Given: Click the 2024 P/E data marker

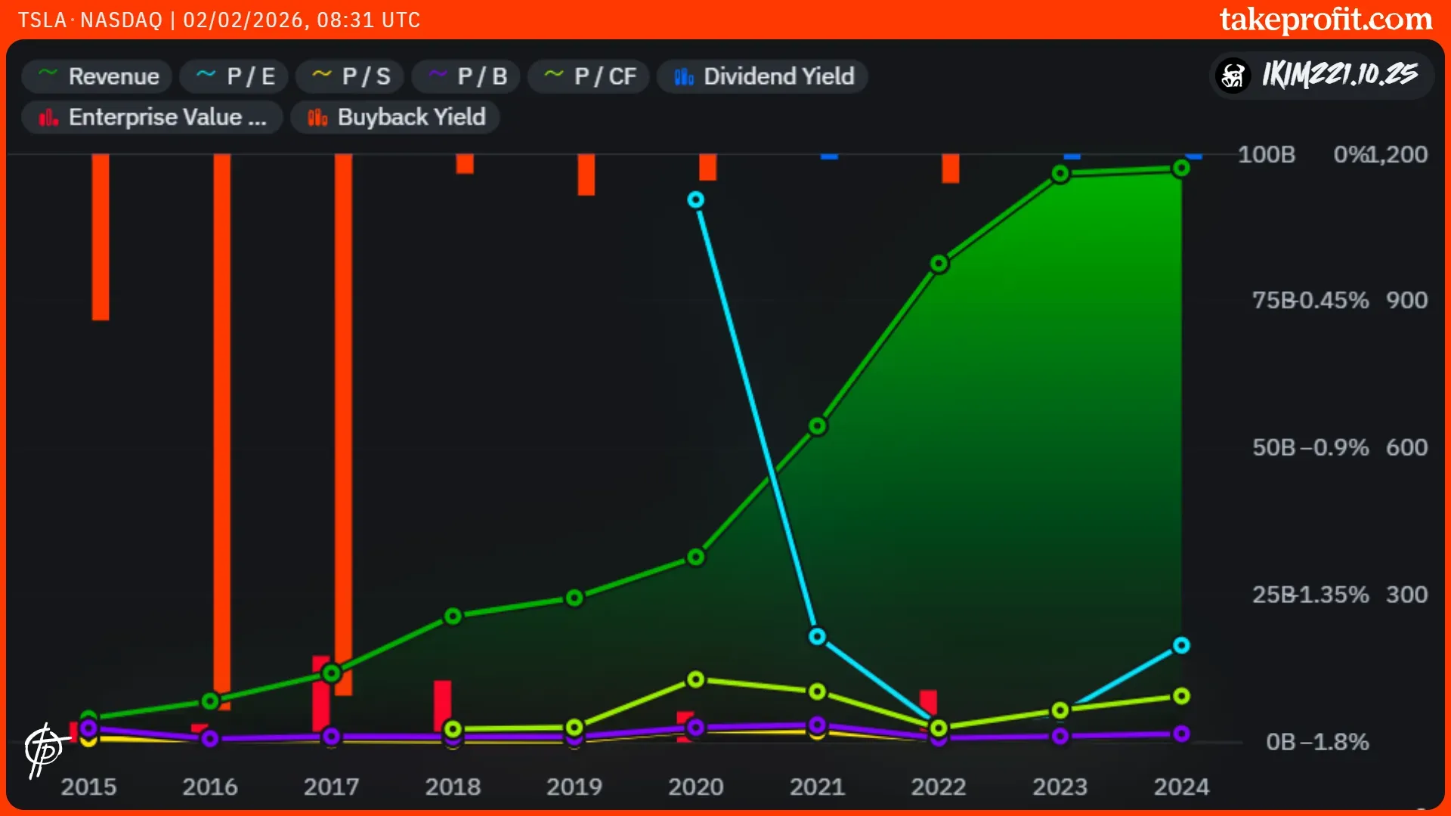Looking at the screenshot, I should point(1181,645).
